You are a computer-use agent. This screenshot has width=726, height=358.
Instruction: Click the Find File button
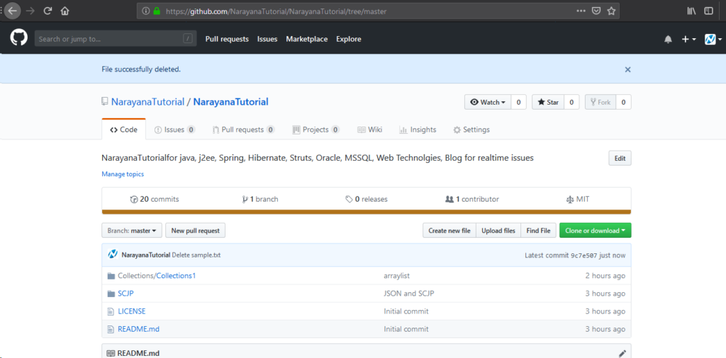(x=539, y=231)
